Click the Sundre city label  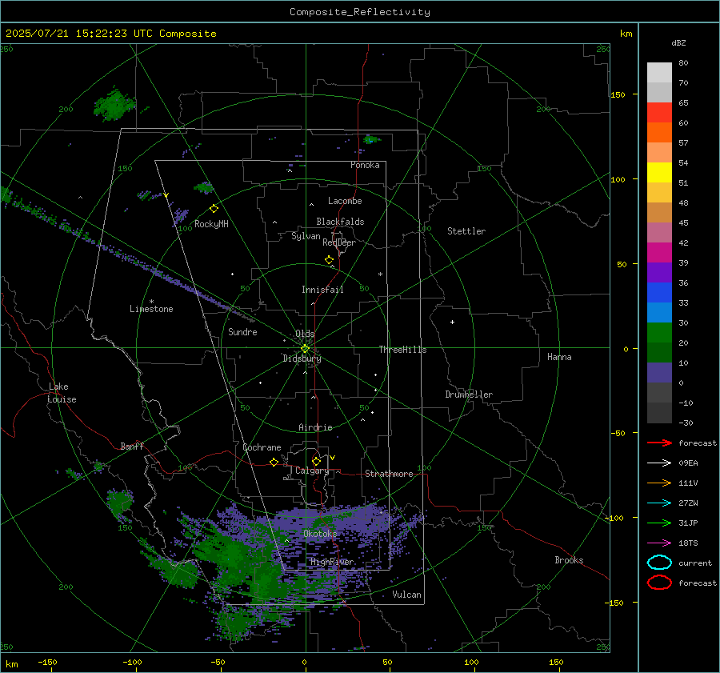[x=242, y=331]
